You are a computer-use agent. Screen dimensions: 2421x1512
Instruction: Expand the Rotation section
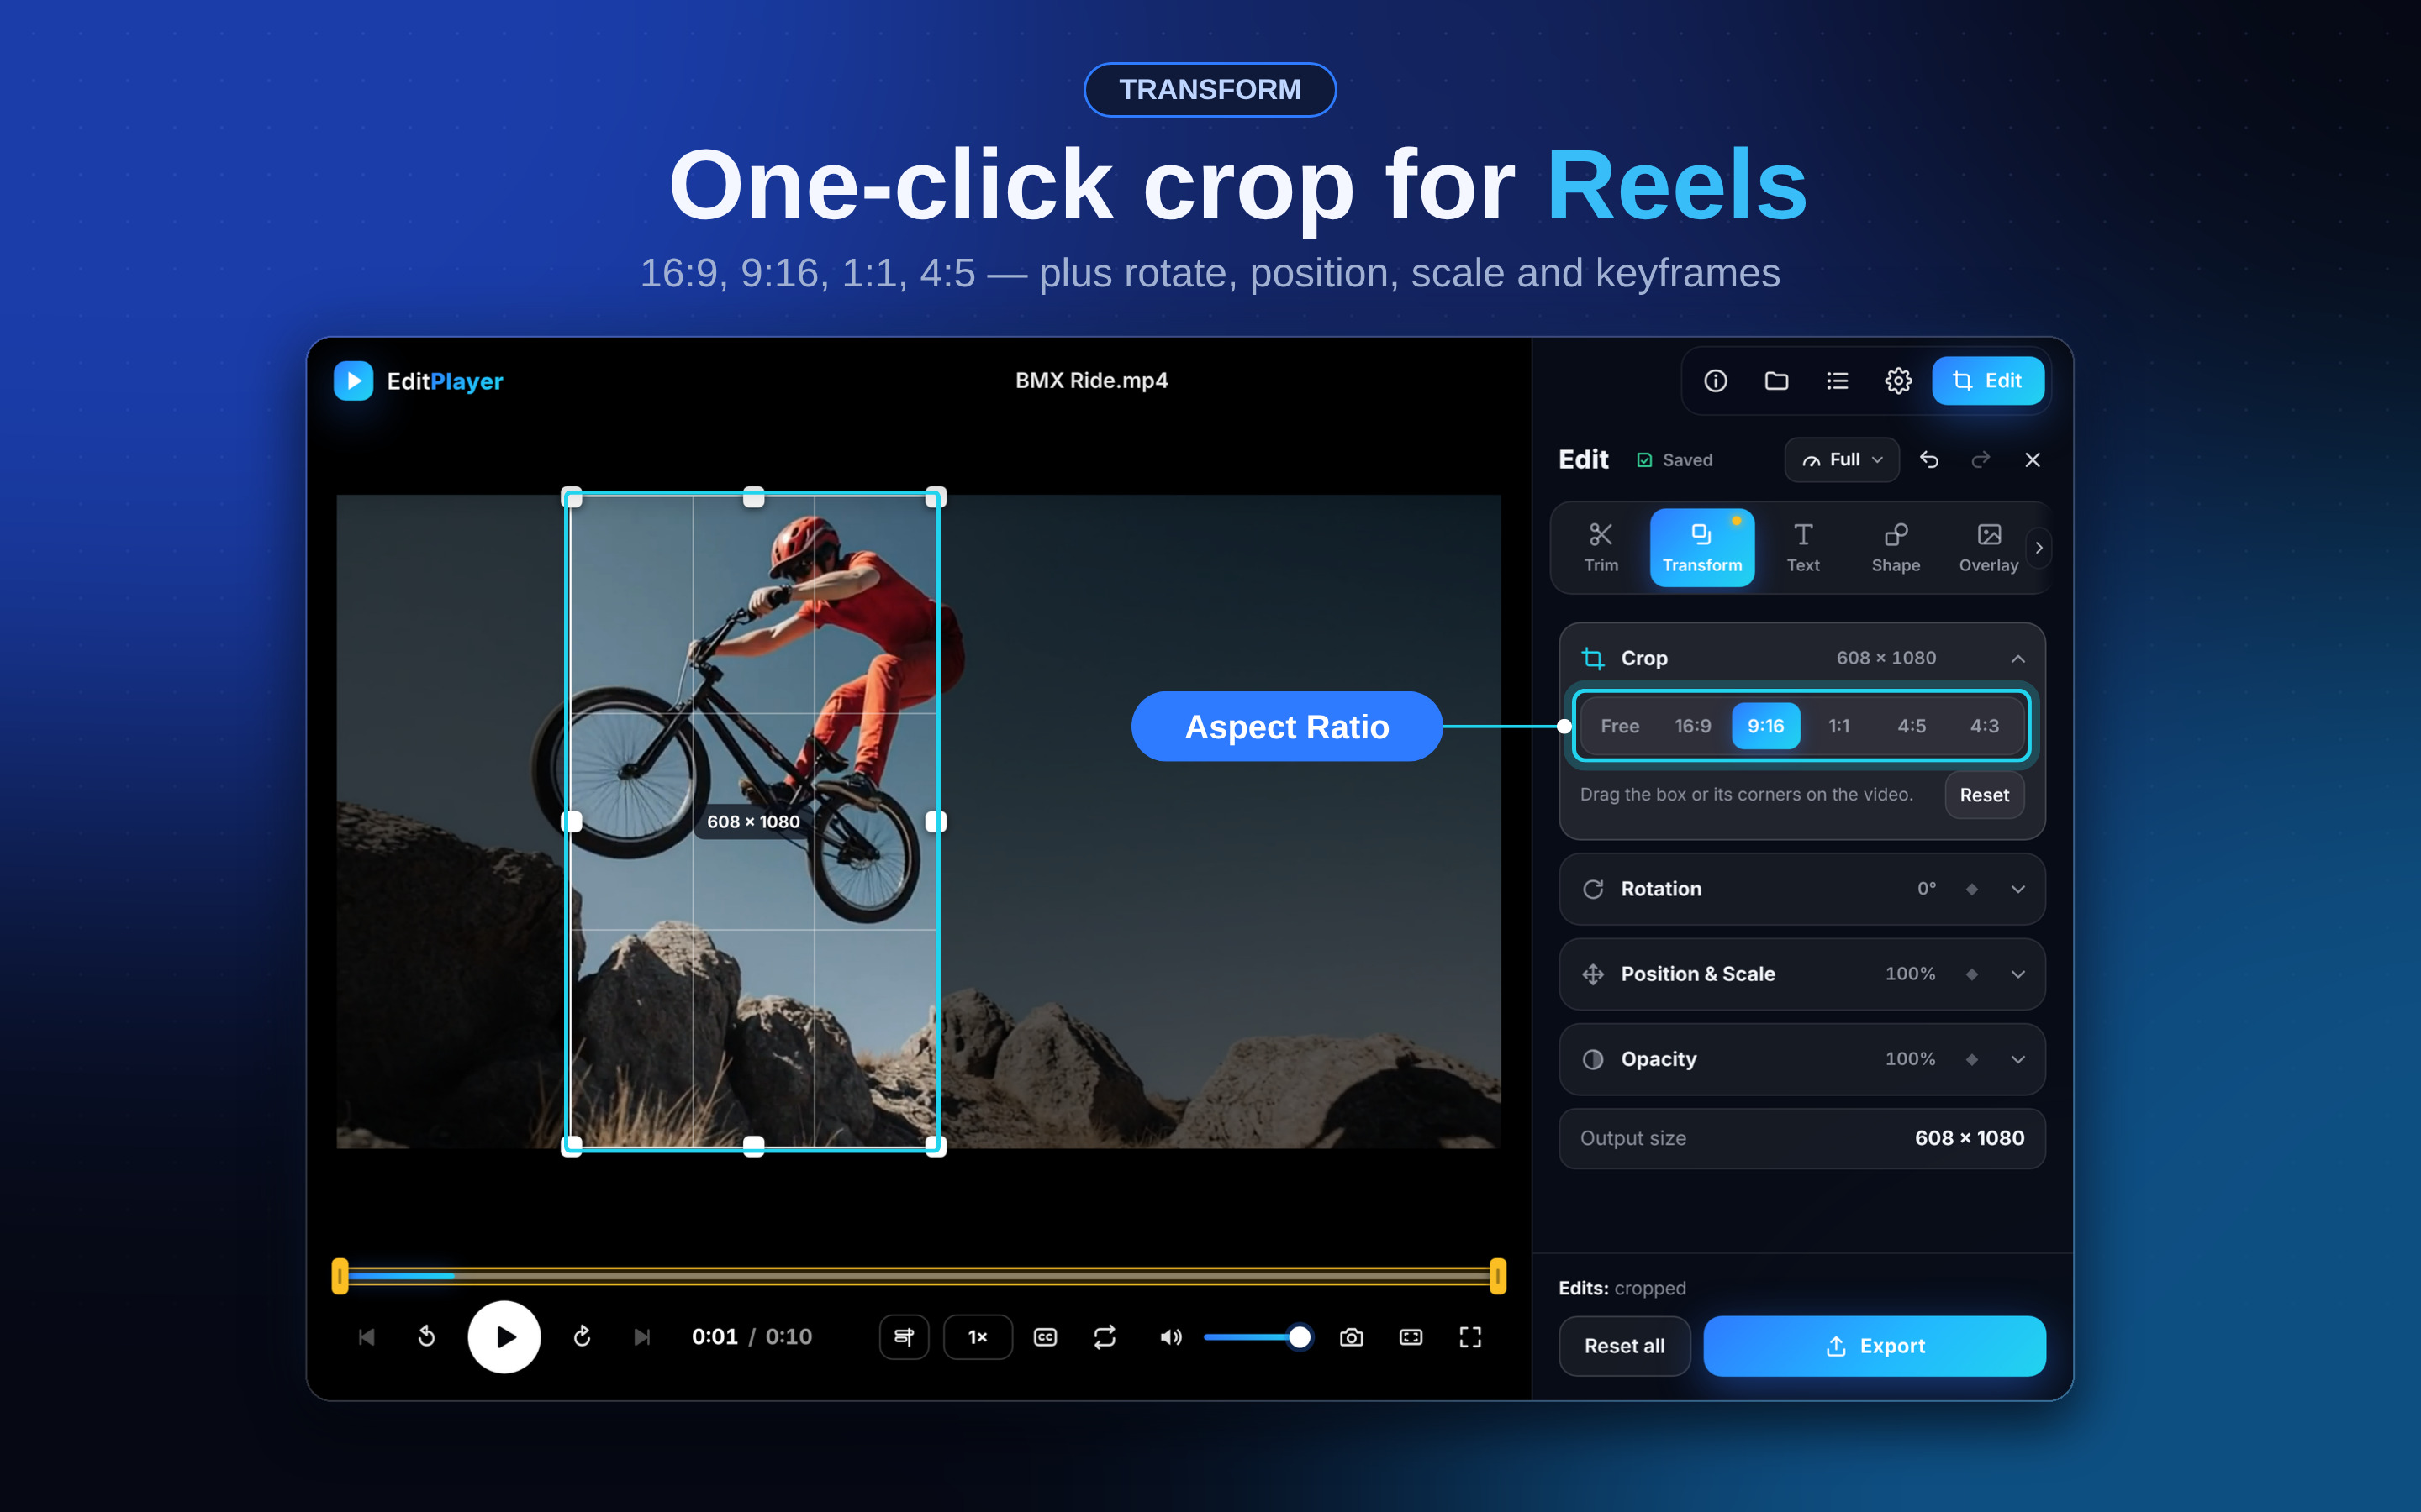2017,889
